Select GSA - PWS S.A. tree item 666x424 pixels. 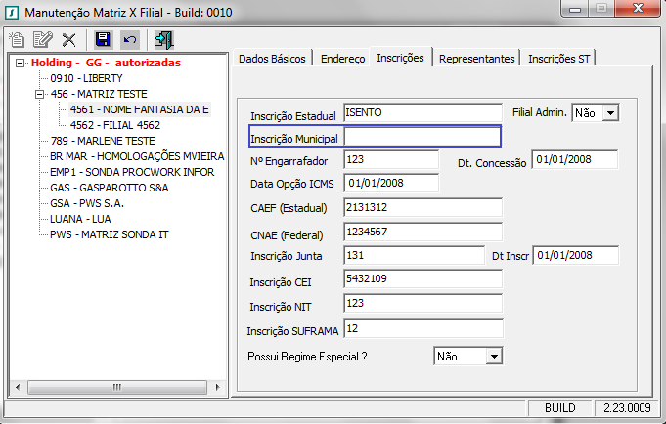click(x=87, y=204)
